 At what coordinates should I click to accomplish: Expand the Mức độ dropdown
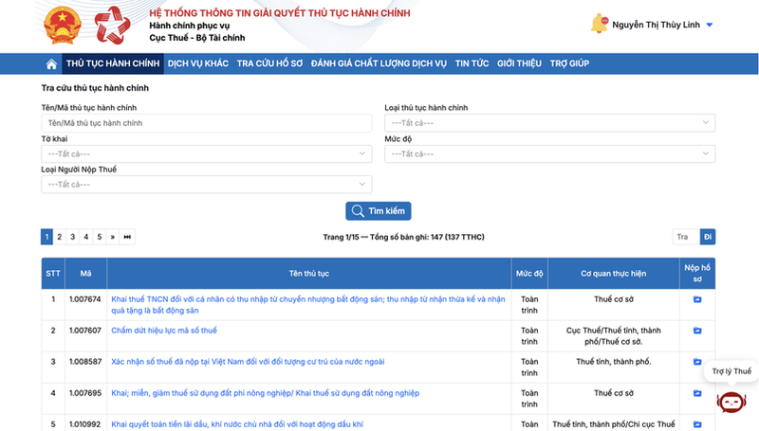click(550, 153)
